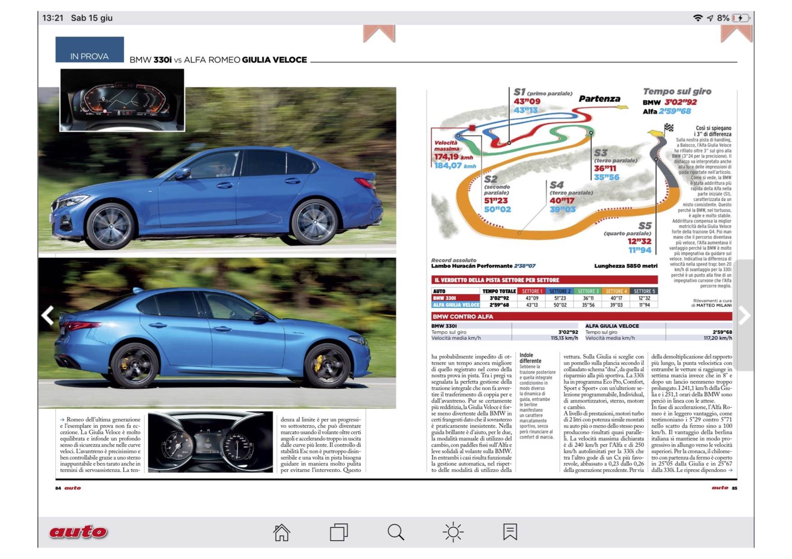Tap the SETTORE 1 column header
The height and width of the screenshot is (559, 792).
click(x=531, y=291)
